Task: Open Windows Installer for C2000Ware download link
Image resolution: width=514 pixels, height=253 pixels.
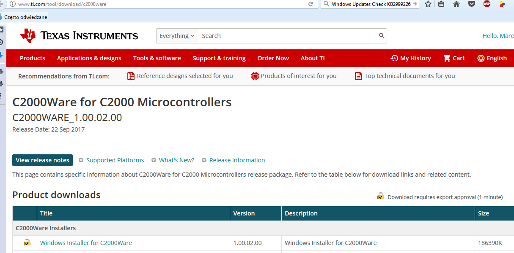Action: pos(86,243)
